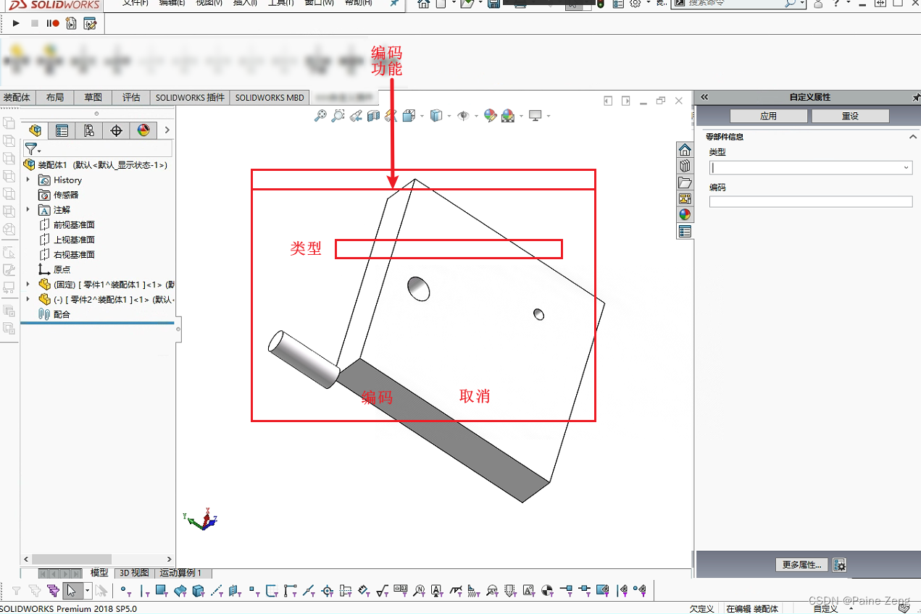Open the FeatureManager design tree tab
Image resolution: width=921 pixels, height=614 pixels.
tap(34, 130)
